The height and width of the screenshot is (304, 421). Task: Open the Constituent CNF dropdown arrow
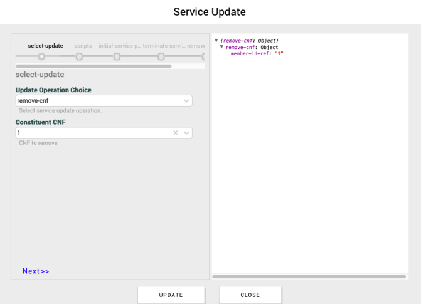186,133
